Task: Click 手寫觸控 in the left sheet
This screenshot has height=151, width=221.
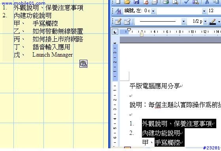Action: coord(45,24)
